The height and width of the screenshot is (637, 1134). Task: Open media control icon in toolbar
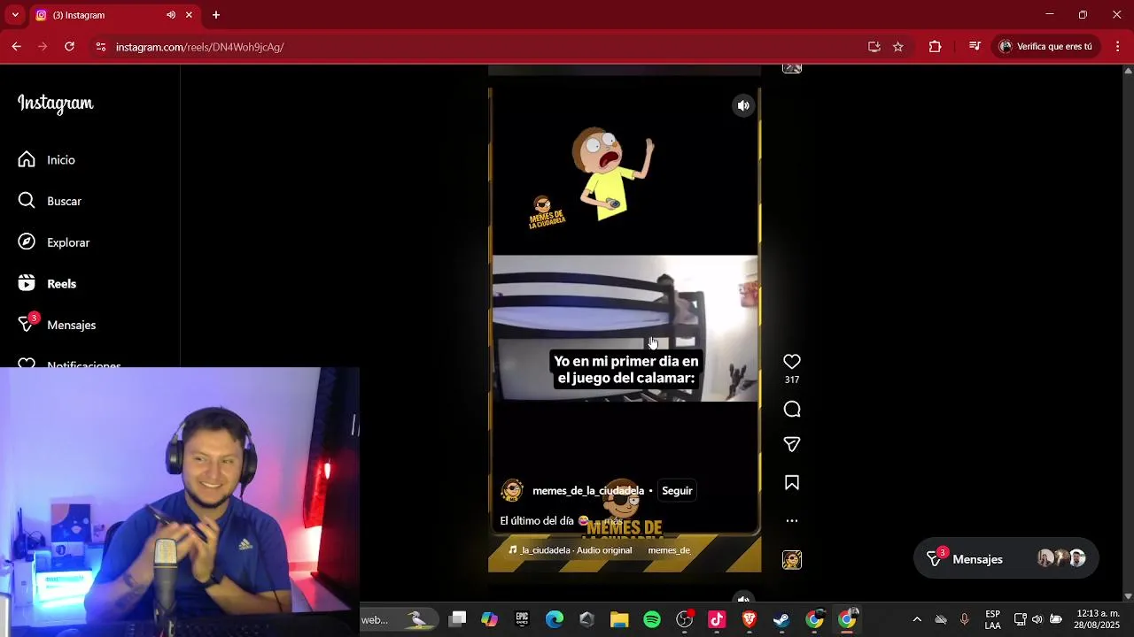click(975, 47)
